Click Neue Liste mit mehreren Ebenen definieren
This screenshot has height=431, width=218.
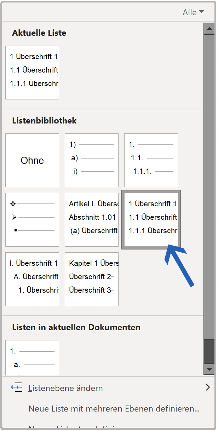pyautogui.click(x=114, y=409)
